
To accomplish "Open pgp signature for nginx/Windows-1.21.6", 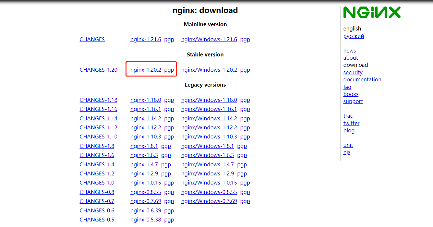I will [245, 40].
